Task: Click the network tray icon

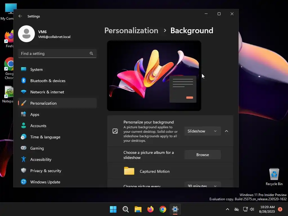Action: point(245,209)
